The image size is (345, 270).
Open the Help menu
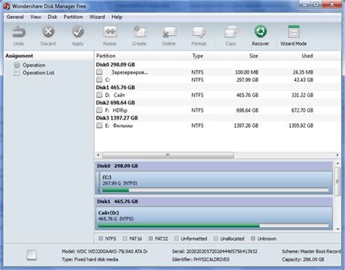(116, 17)
